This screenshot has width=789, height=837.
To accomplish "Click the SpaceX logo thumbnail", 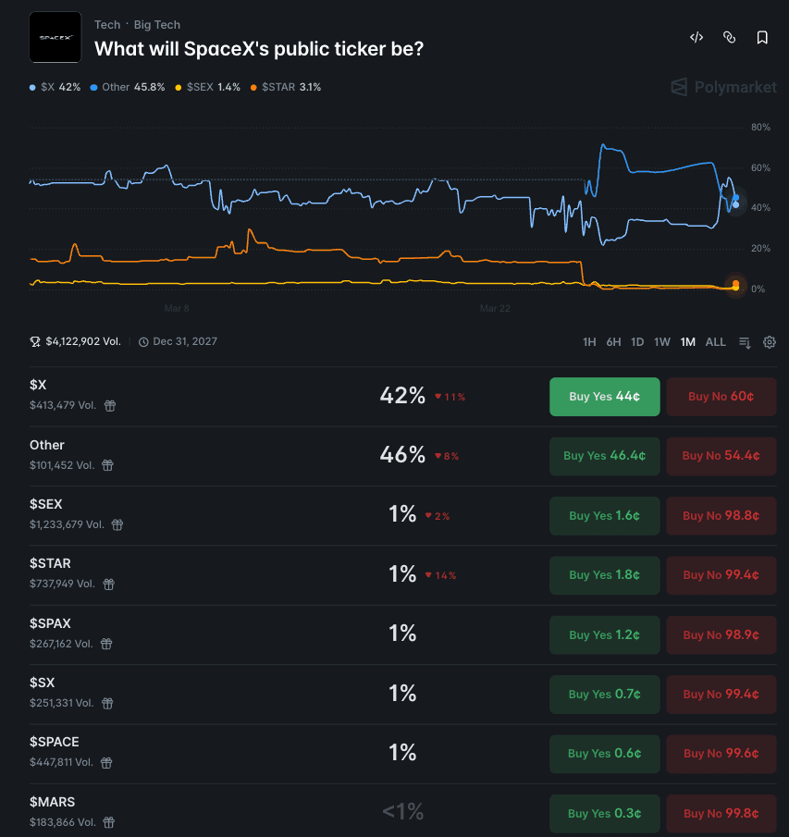I will [x=55, y=37].
